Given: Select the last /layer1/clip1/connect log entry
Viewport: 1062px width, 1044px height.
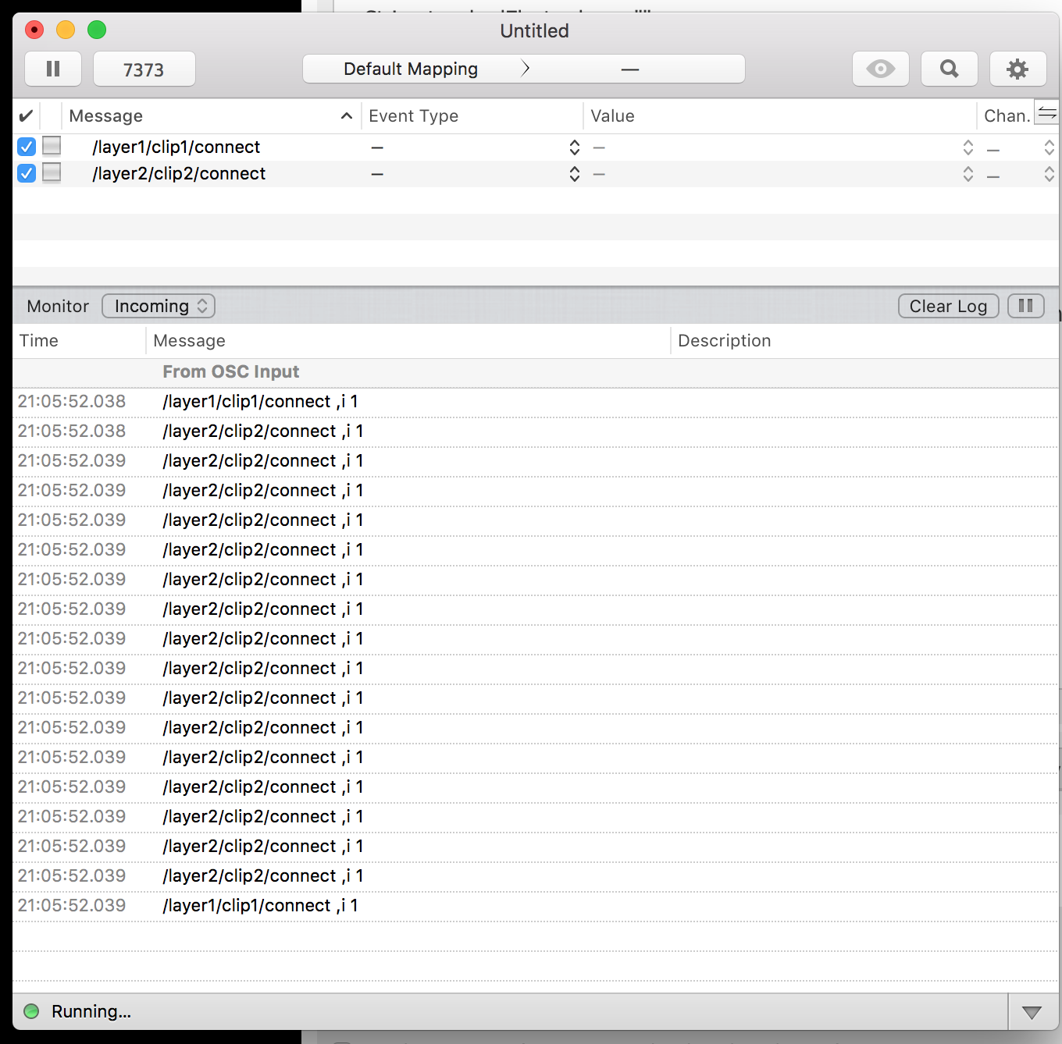Looking at the screenshot, I should [260, 906].
